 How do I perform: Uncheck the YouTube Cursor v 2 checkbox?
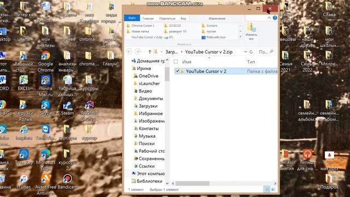pyautogui.click(x=177, y=71)
